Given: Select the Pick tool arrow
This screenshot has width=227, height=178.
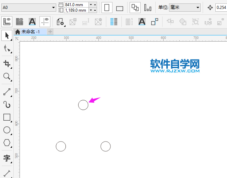Looking at the screenshot, I should (x=7, y=35).
